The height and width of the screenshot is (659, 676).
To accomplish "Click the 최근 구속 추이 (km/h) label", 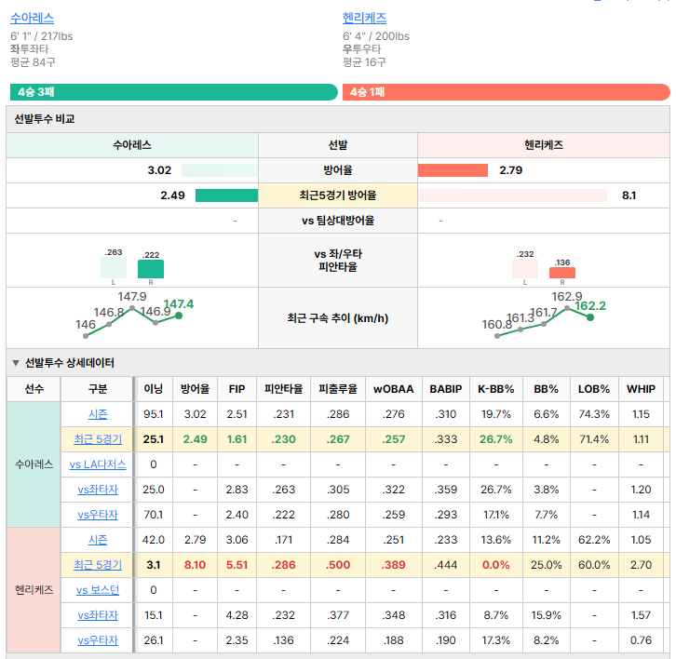I will (x=338, y=318).
